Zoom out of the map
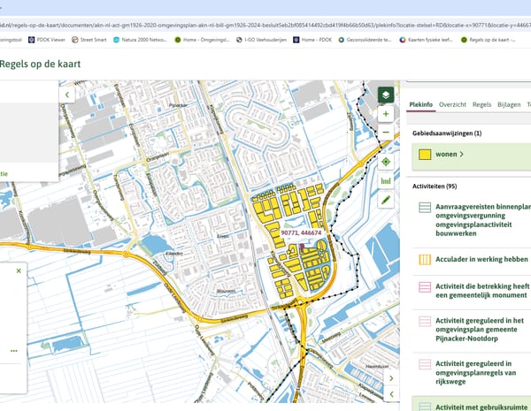Screen dimensions: 531x411 (x=385, y=133)
